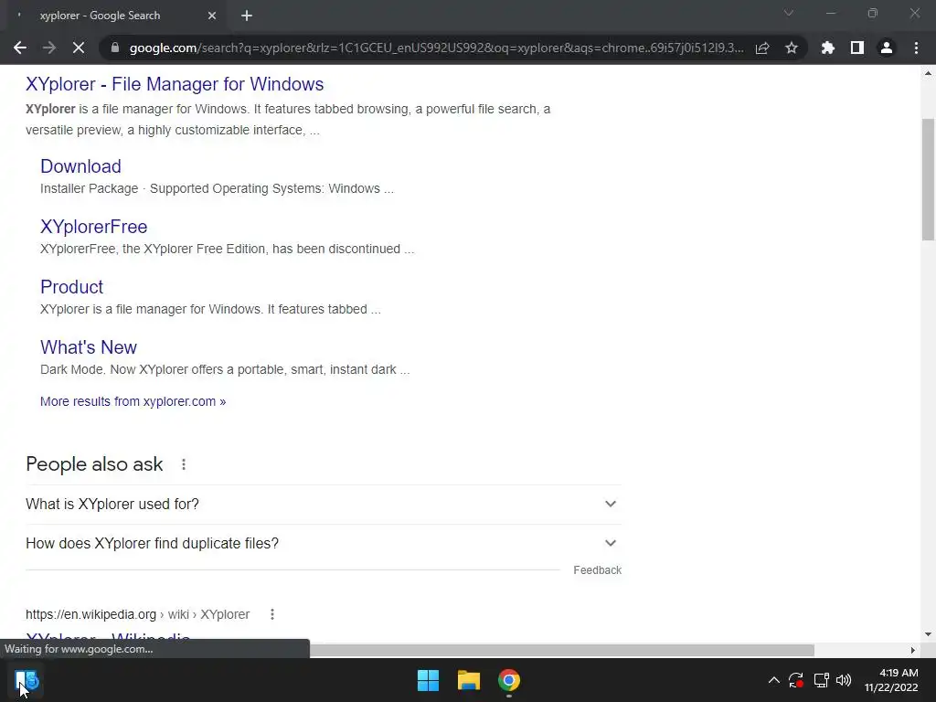The height and width of the screenshot is (702, 936).
Task: Open the network tray icon
Action: click(x=822, y=680)
